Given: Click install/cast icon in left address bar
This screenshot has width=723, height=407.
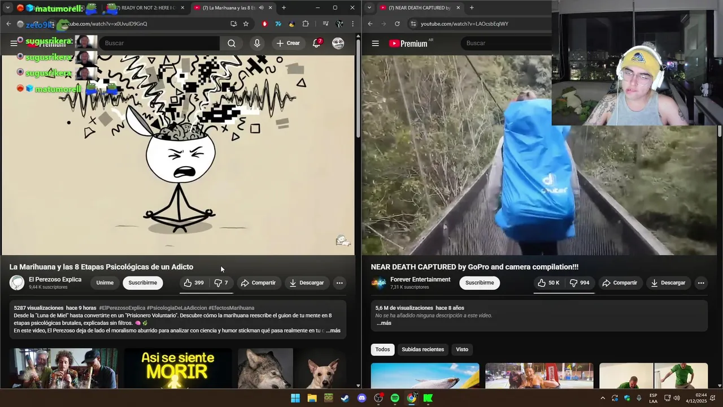Looking at the screenshot, I should point(233,24).
